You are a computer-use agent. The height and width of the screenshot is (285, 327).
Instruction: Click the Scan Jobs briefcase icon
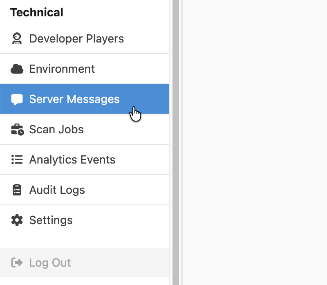point(17,129)
